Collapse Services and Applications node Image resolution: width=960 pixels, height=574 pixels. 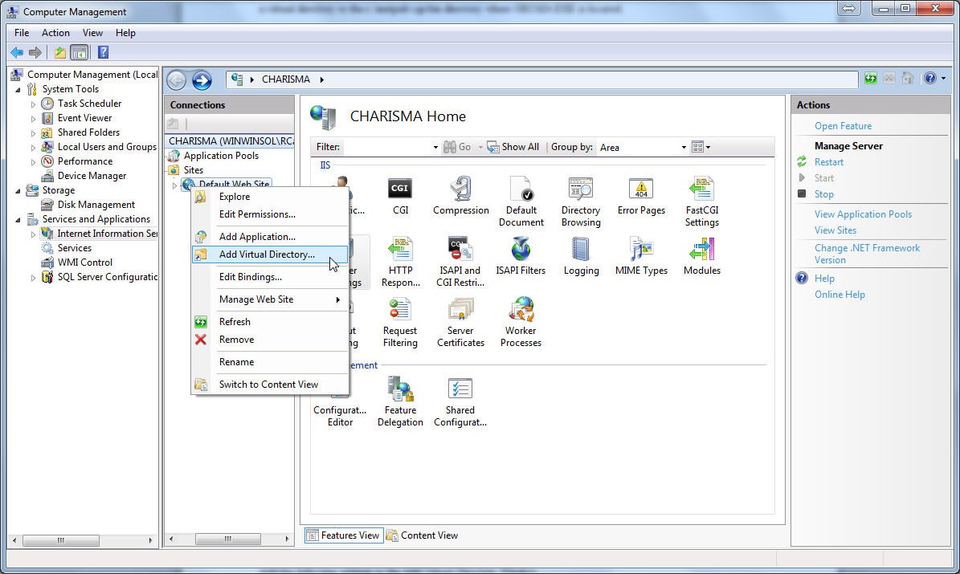(x=18, y=220)
